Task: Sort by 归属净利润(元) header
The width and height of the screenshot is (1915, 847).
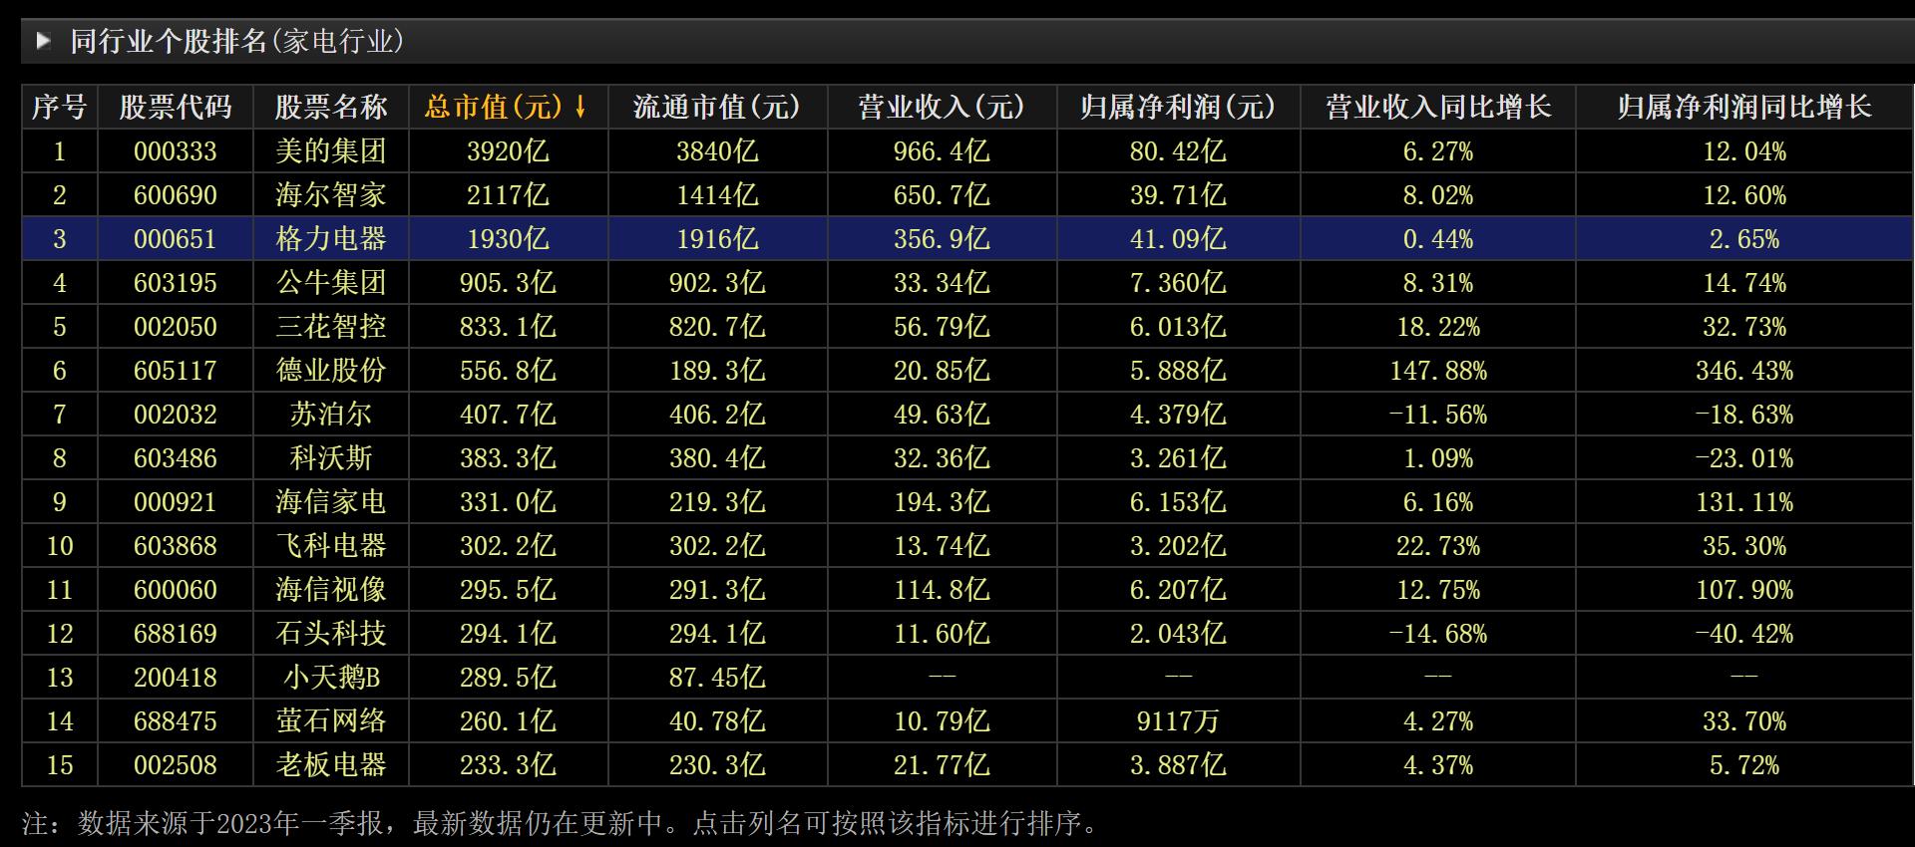Action: point(1178,107)
